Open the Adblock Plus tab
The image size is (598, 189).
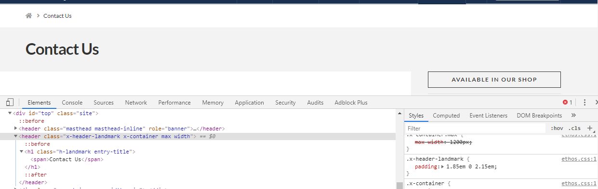351,103
